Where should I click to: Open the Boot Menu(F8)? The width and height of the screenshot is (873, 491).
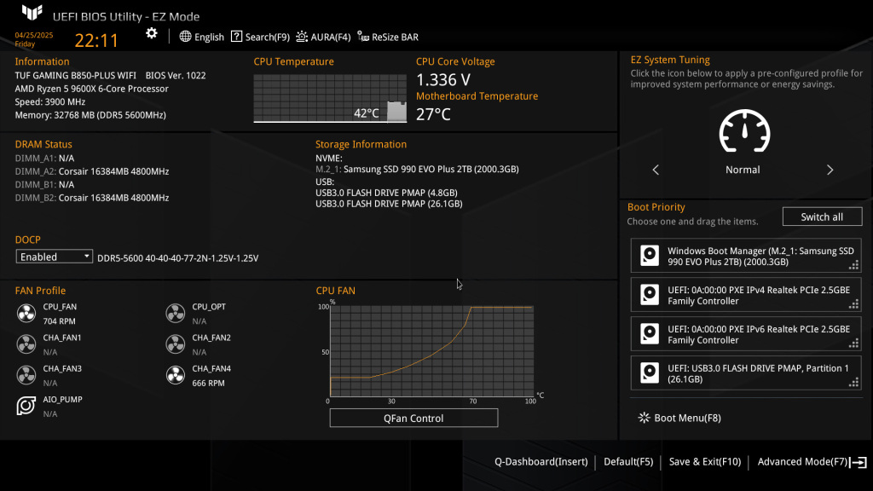click(679, 418)
